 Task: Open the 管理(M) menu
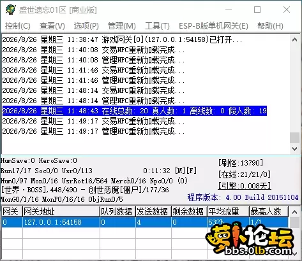122,26
